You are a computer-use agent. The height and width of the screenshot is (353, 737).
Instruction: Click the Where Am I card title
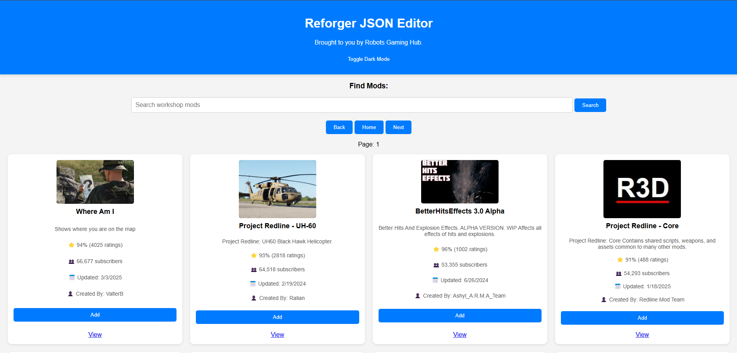pos(95,212)
